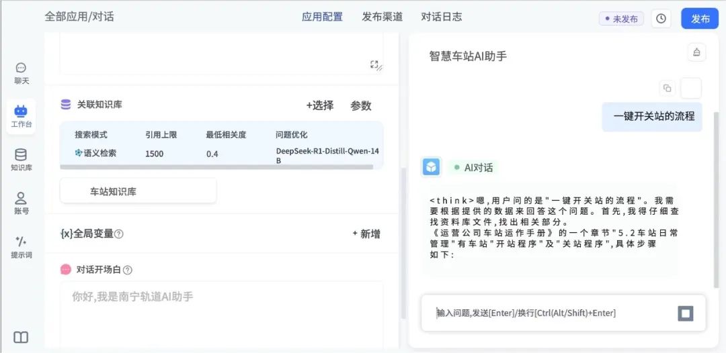Switch to the 对话日志 tab
Screen dimensions: 726x353
coord(441,17)
